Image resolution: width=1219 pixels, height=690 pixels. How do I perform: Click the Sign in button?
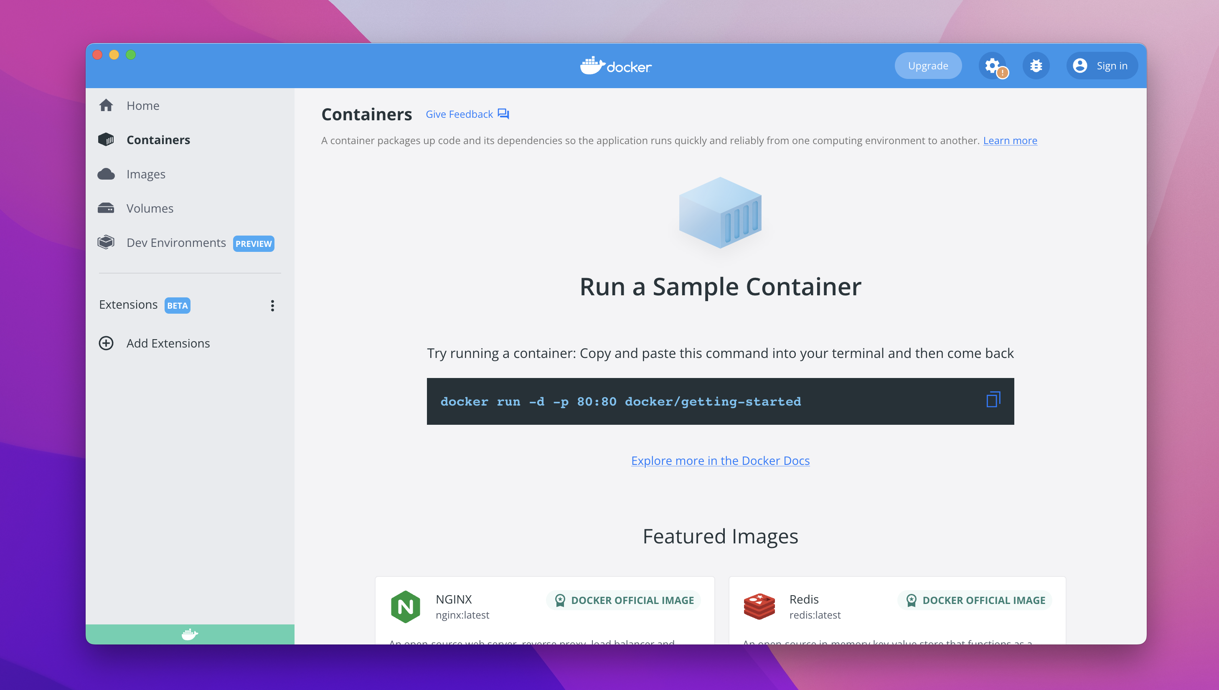point(1102,66)
